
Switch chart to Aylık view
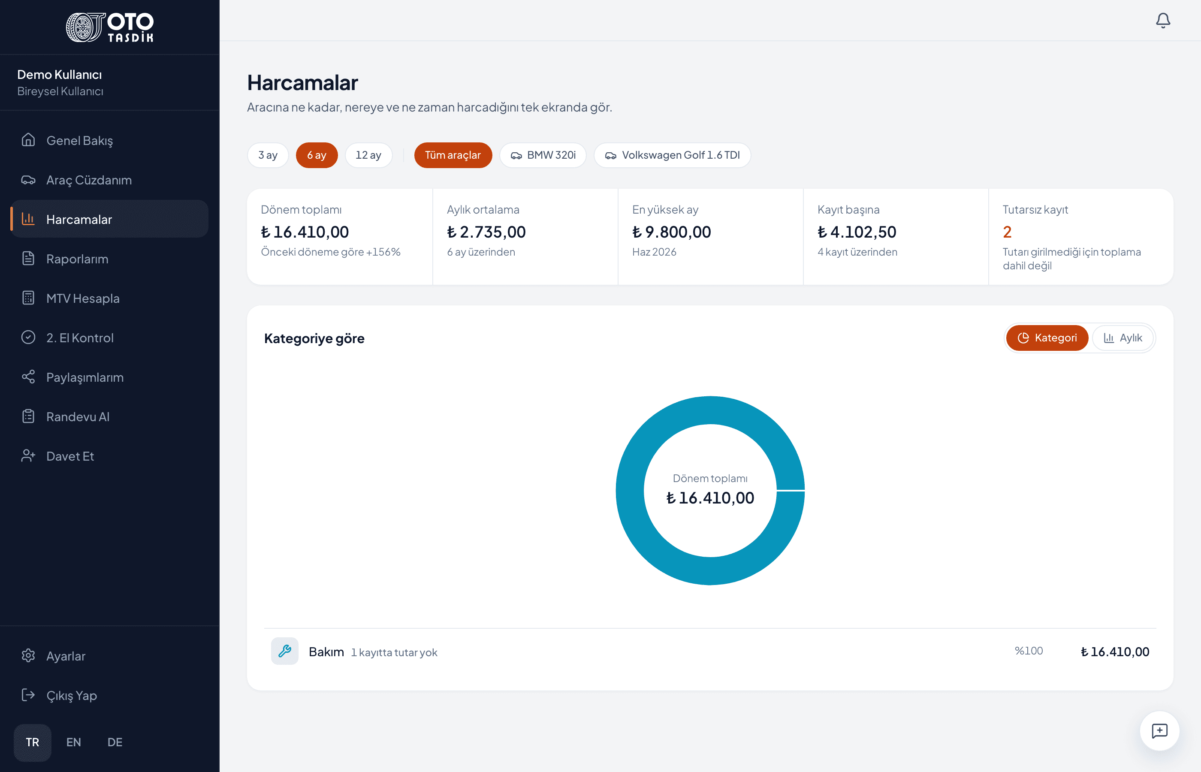pyautogui.click(x=1123, y=338)
